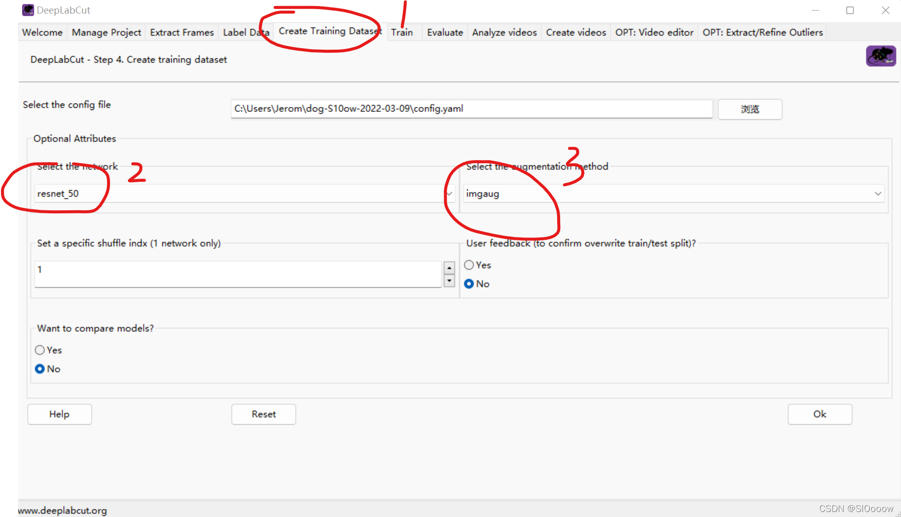Click the Reset button
This screenshot has width=901, height=517.
pyautogui.click(x=264, y=414)
